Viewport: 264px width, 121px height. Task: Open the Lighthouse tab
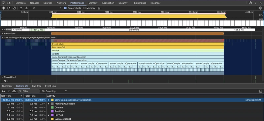(x=140, y=3)
